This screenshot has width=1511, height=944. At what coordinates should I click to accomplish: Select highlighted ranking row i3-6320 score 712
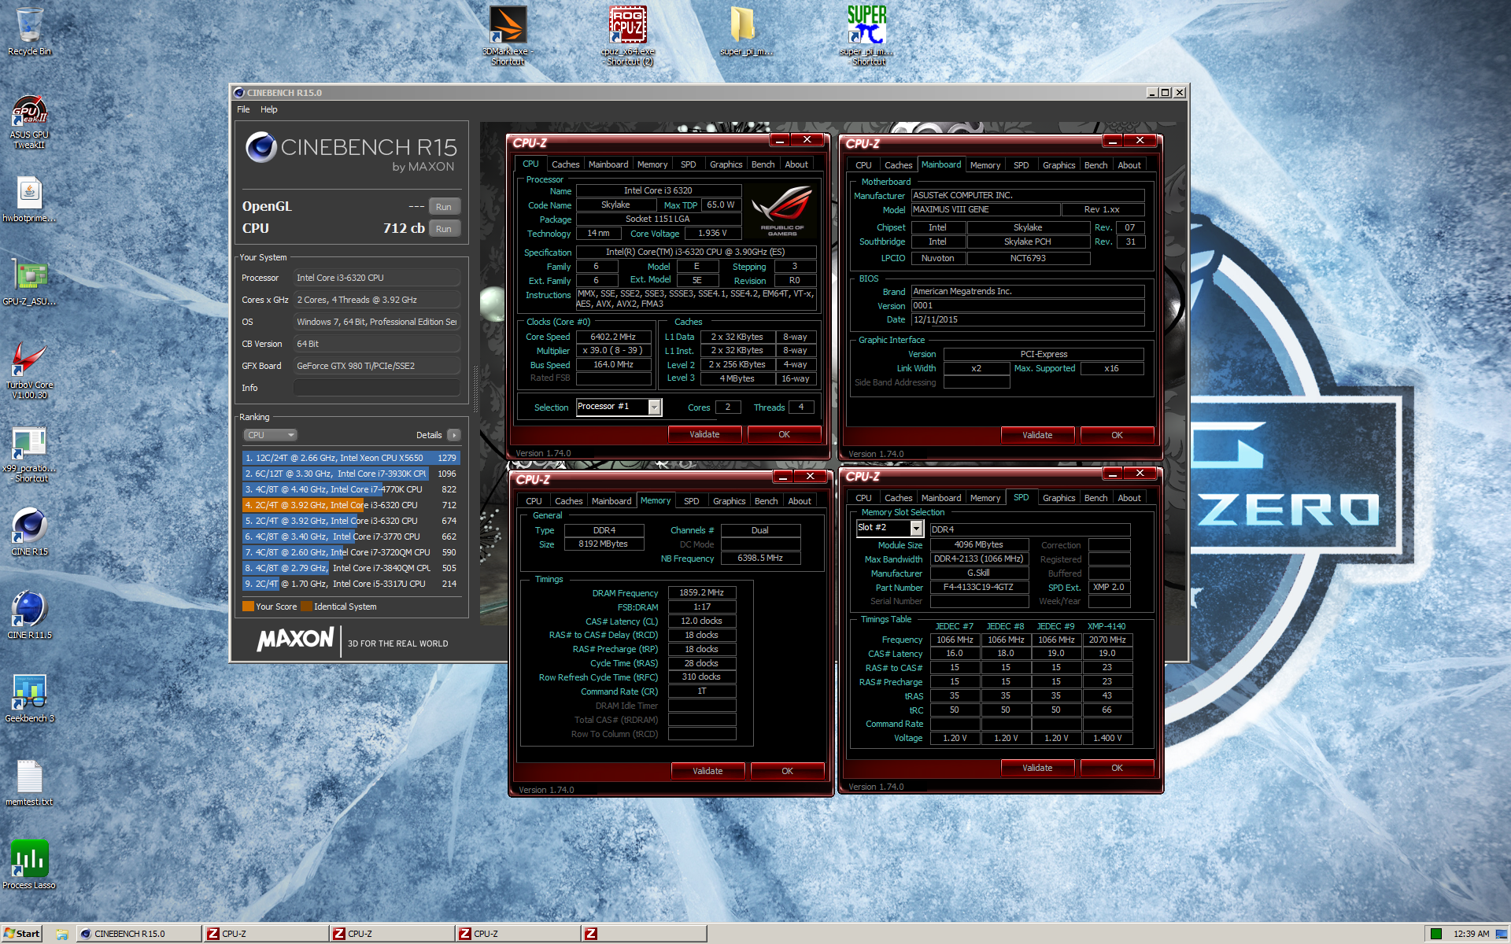click(x=351, y=505)
